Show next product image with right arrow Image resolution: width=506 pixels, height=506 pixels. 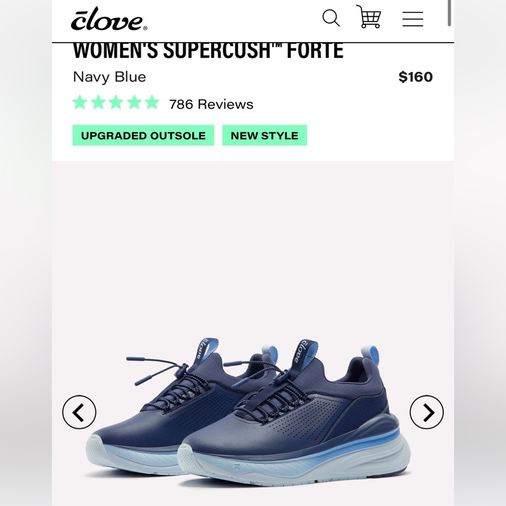[427, 412]
